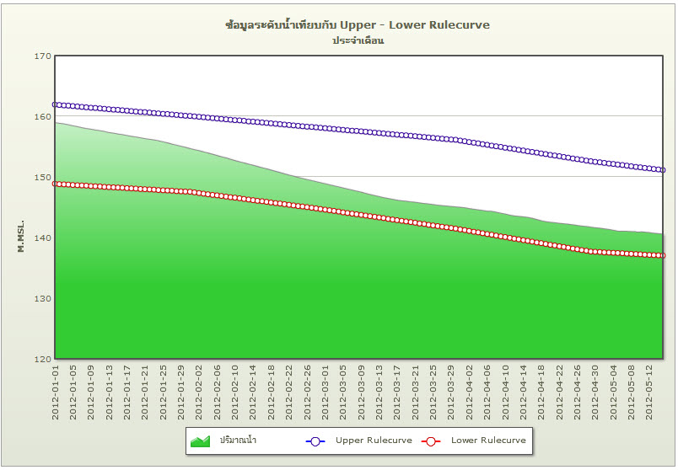Click the 2012-02-26 x-axis date label
678x470 pixels.
pyautogui.click(x=308, y=393)
